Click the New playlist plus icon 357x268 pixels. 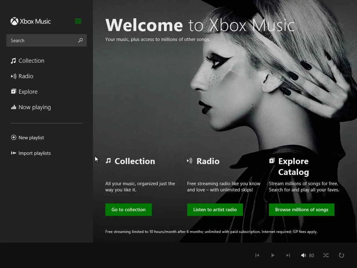pyautogui.click(x=14, y=137)
